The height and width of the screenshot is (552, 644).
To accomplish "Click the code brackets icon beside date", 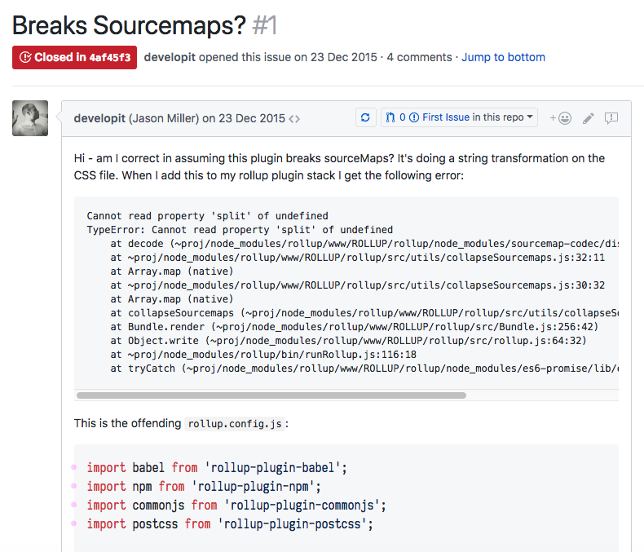I will pos(294,118).
